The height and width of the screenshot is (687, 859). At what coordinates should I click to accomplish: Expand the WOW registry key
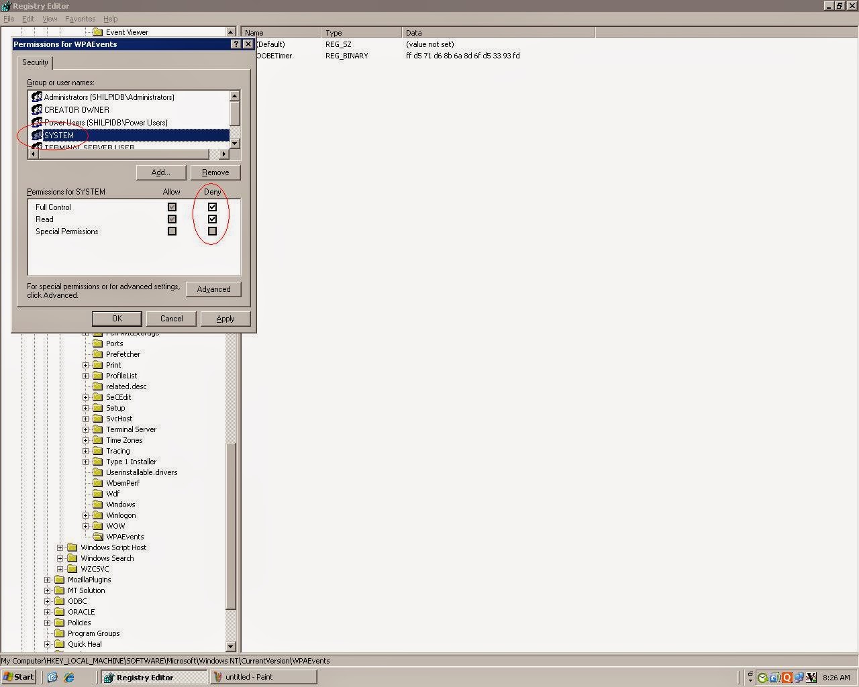(85, 526)
